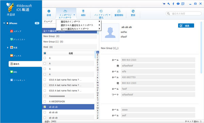Open SMS in the sidebar

tap(14, 72)
